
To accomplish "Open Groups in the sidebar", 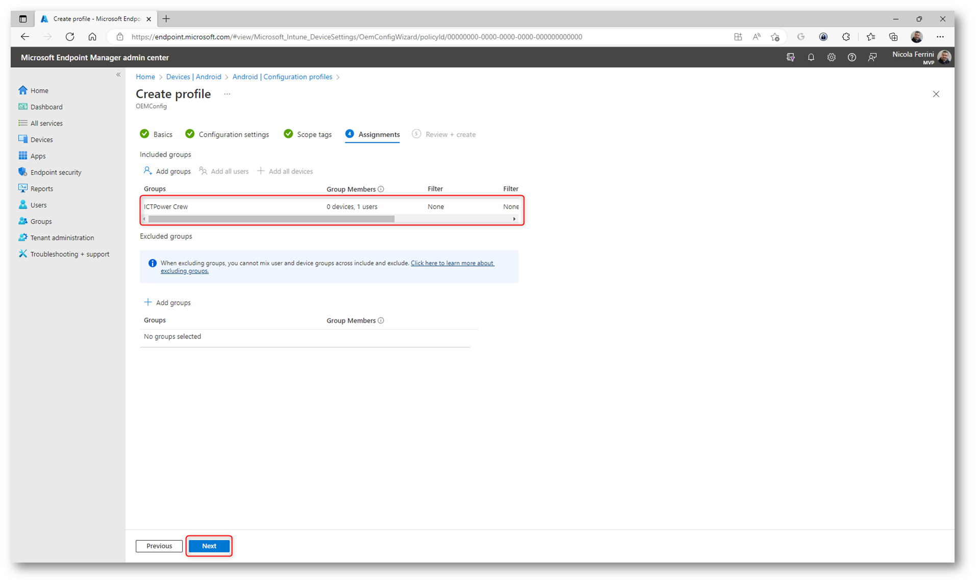I will tap(35, 221).
